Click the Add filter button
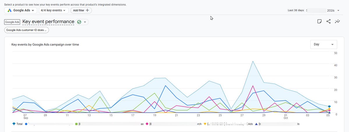The image size is (349, 132). pos(81,10)
